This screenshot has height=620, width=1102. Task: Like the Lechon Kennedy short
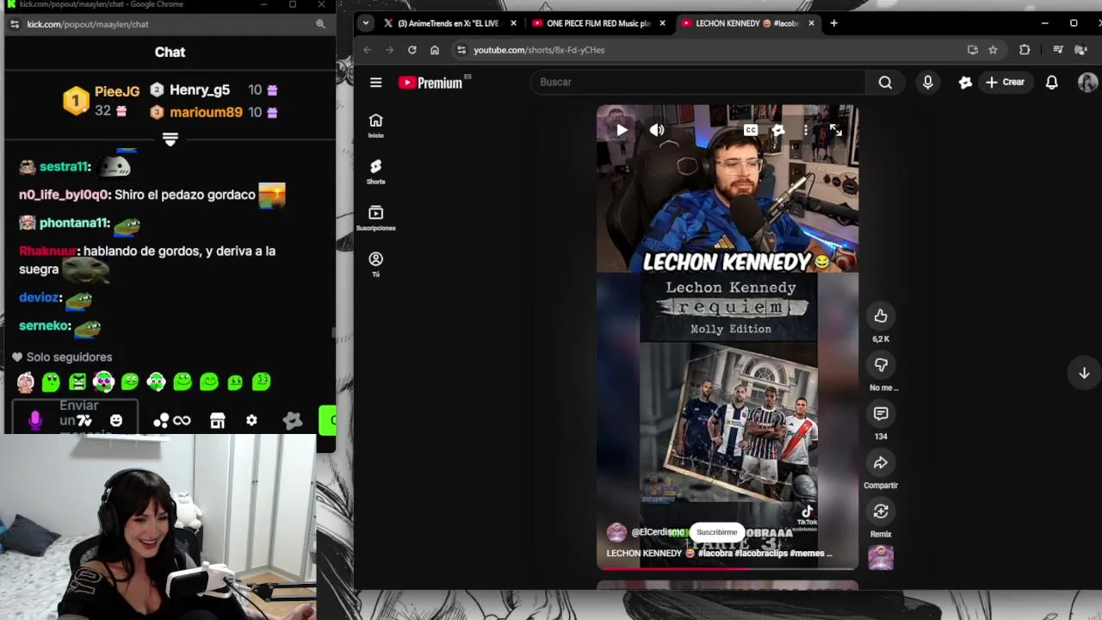pos(881,316)
